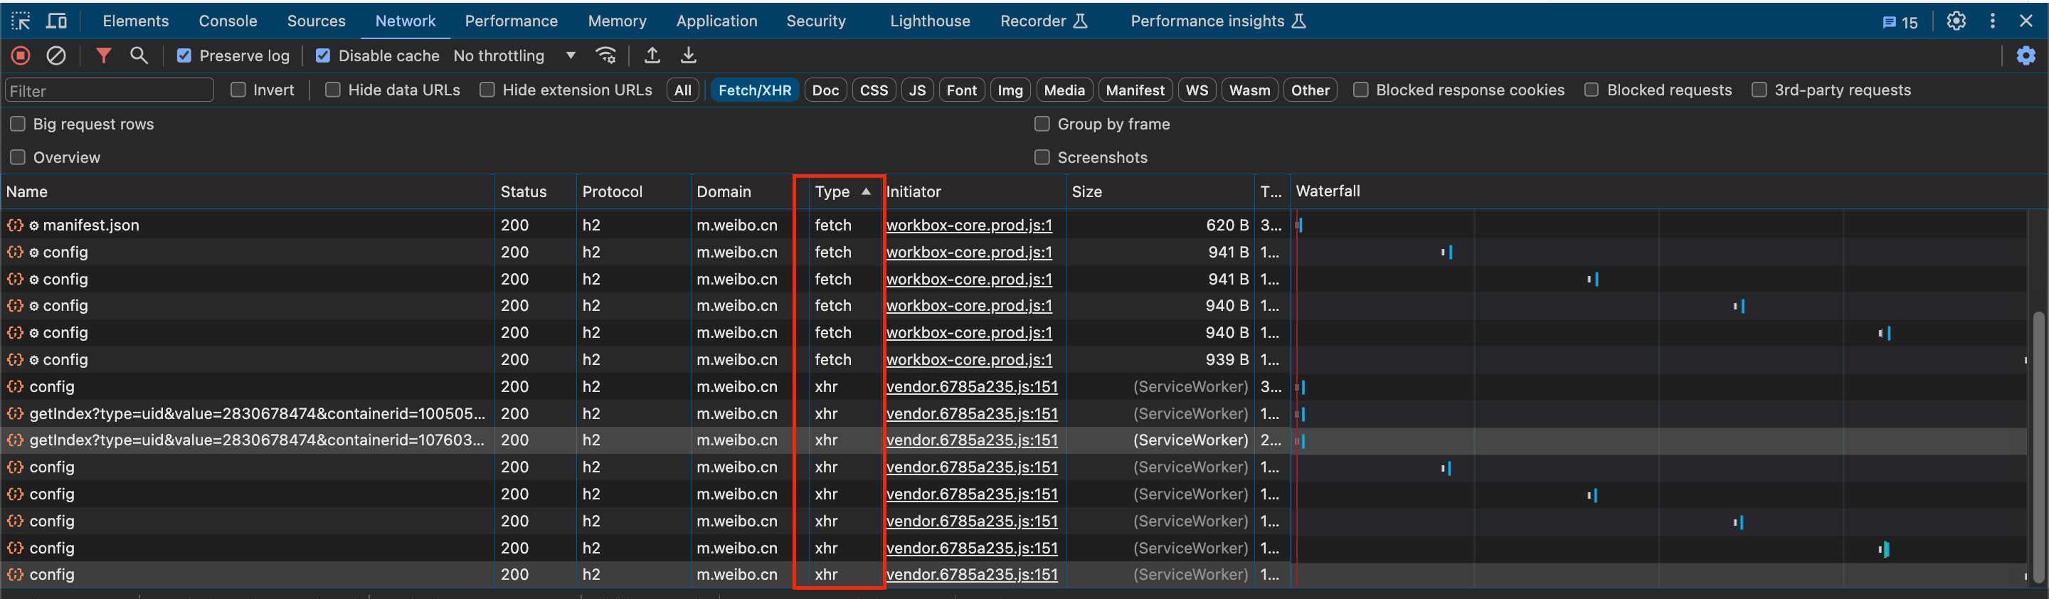Open network search with the magnifier icon
The image size is (2049, 599).
[x=139, y=55]
